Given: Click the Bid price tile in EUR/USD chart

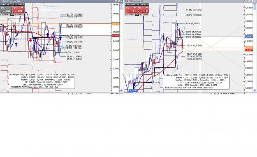Looking at the screenshot, I should pos(131,10).
